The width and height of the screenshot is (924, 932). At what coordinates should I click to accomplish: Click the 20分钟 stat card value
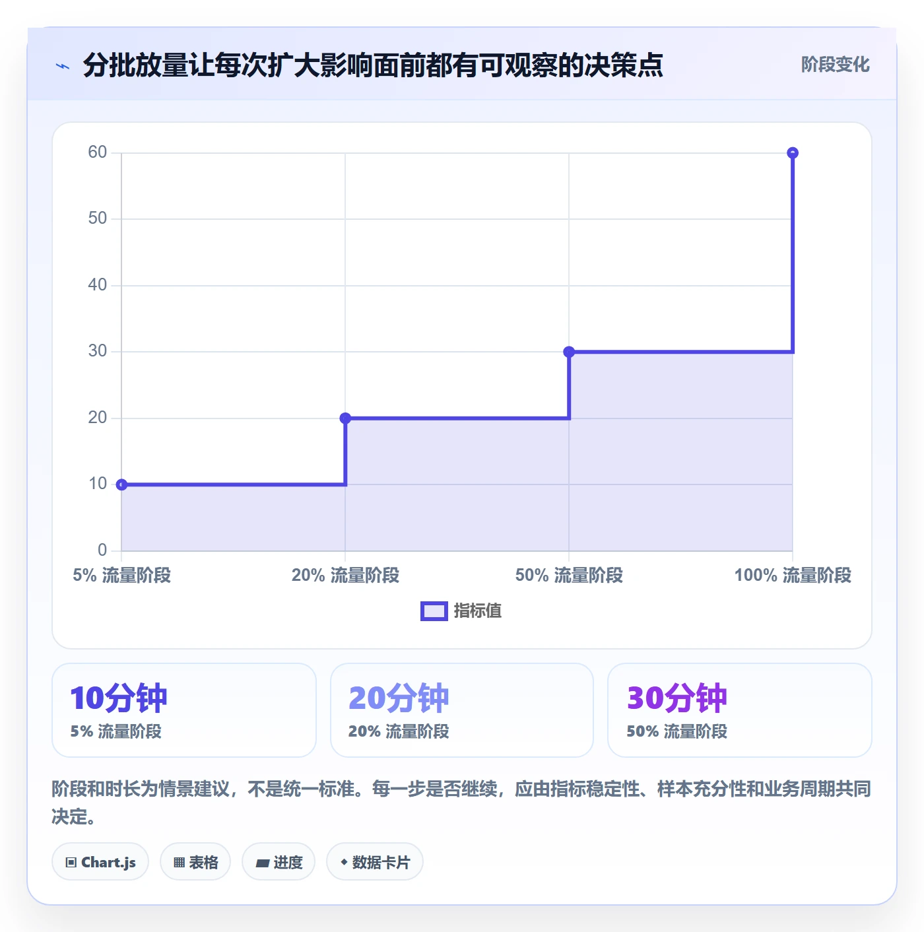(399, 698)
